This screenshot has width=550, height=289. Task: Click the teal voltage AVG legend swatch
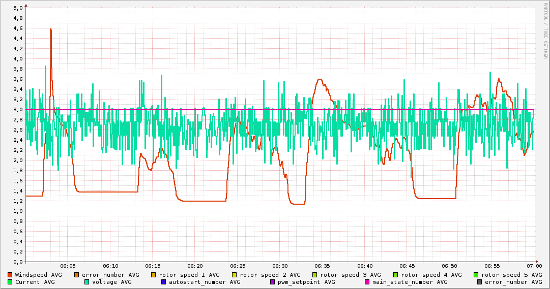coord(87,282)
